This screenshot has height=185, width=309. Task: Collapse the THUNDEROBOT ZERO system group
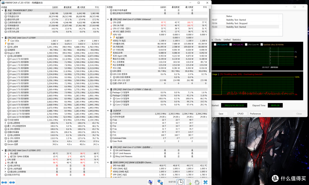[x=2, y=10]
